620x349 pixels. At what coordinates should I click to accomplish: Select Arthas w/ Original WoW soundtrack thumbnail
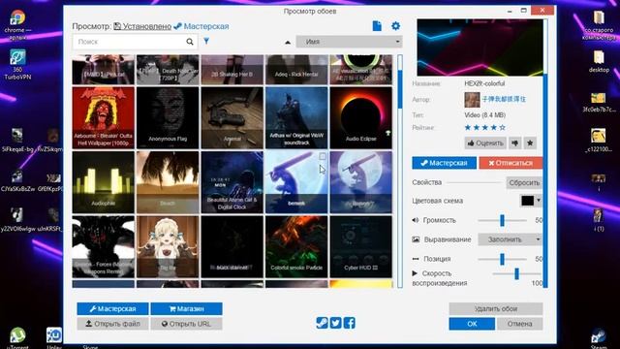click(x=296, y=117)
